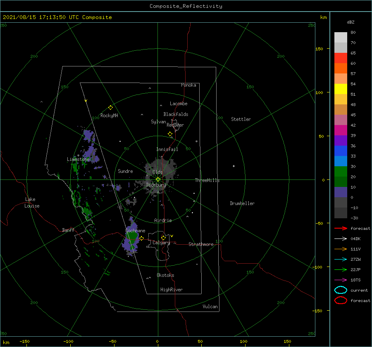Click the Lake Louise label

tap(32, 203)
